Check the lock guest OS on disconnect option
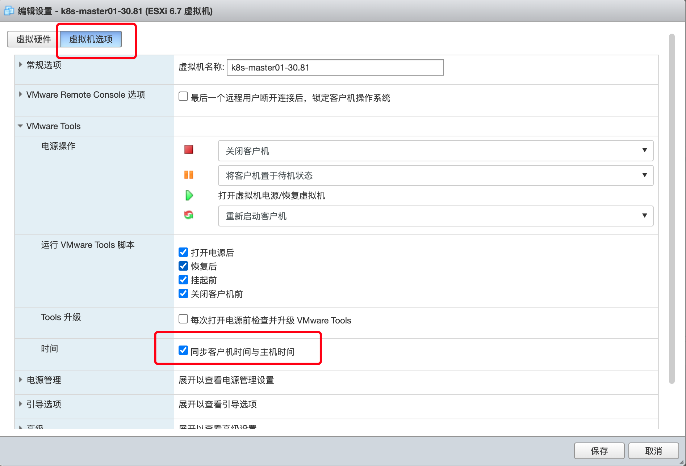The height and width of the screenshot is (466, 686). point(183,97)
